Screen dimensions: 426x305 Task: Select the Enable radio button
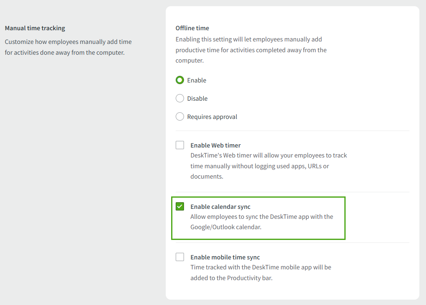(x=179, y=80)
